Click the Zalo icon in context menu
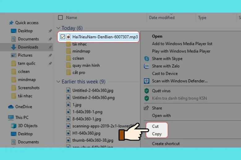Image resolution: width=241 pixels, height=160 pixels. pyautogui.click(x=146, y=66)
